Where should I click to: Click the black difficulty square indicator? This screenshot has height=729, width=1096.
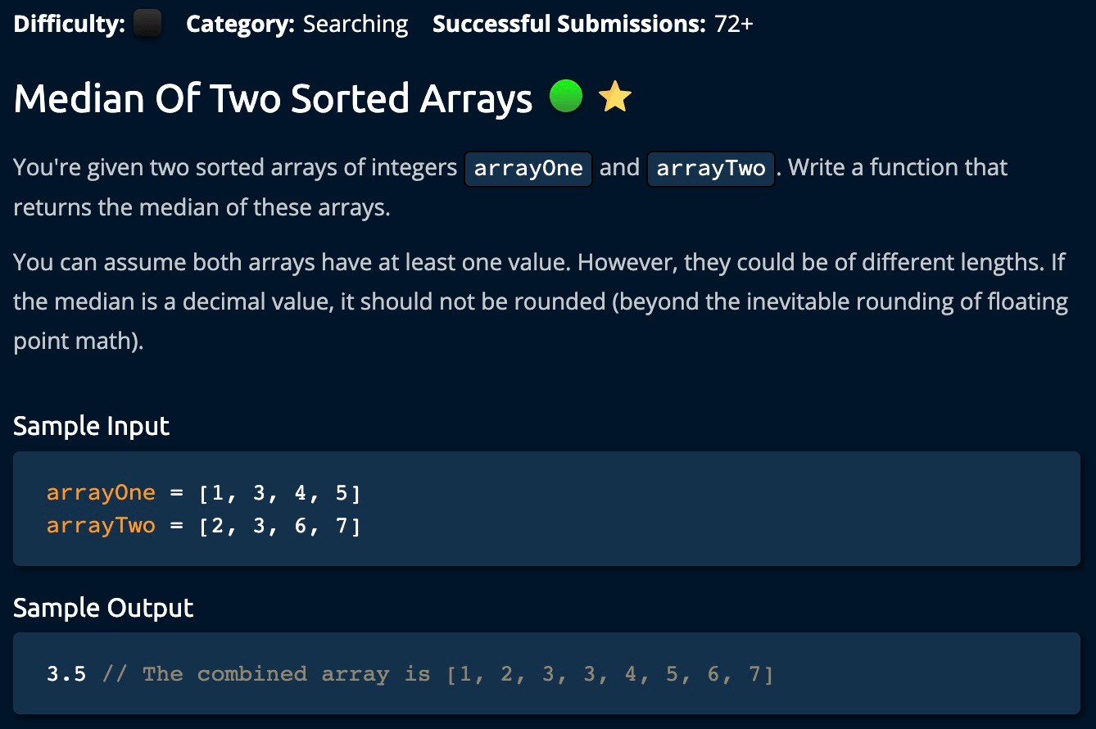(147, 24)
